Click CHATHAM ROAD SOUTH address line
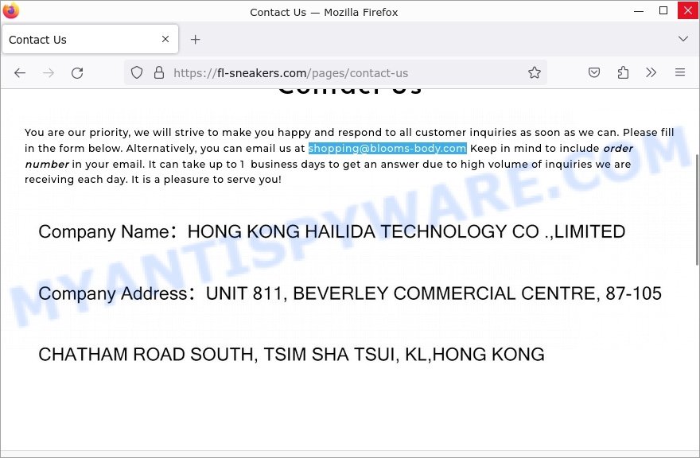Screen dimensions: 700x458 291,355
